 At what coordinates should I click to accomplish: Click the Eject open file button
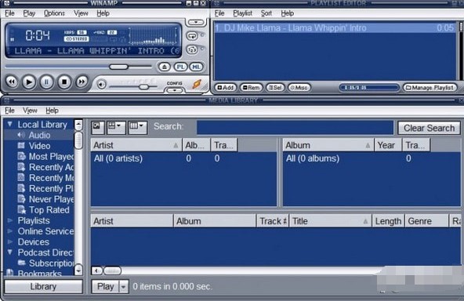[165, 67]
